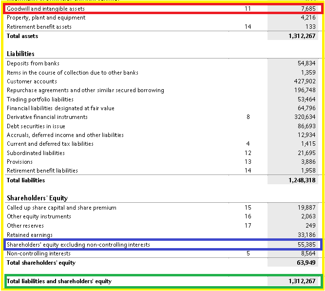The height and width of the screenshot is (291, 325).
Task: Select the value 1,359
Action: pos(308,73)
